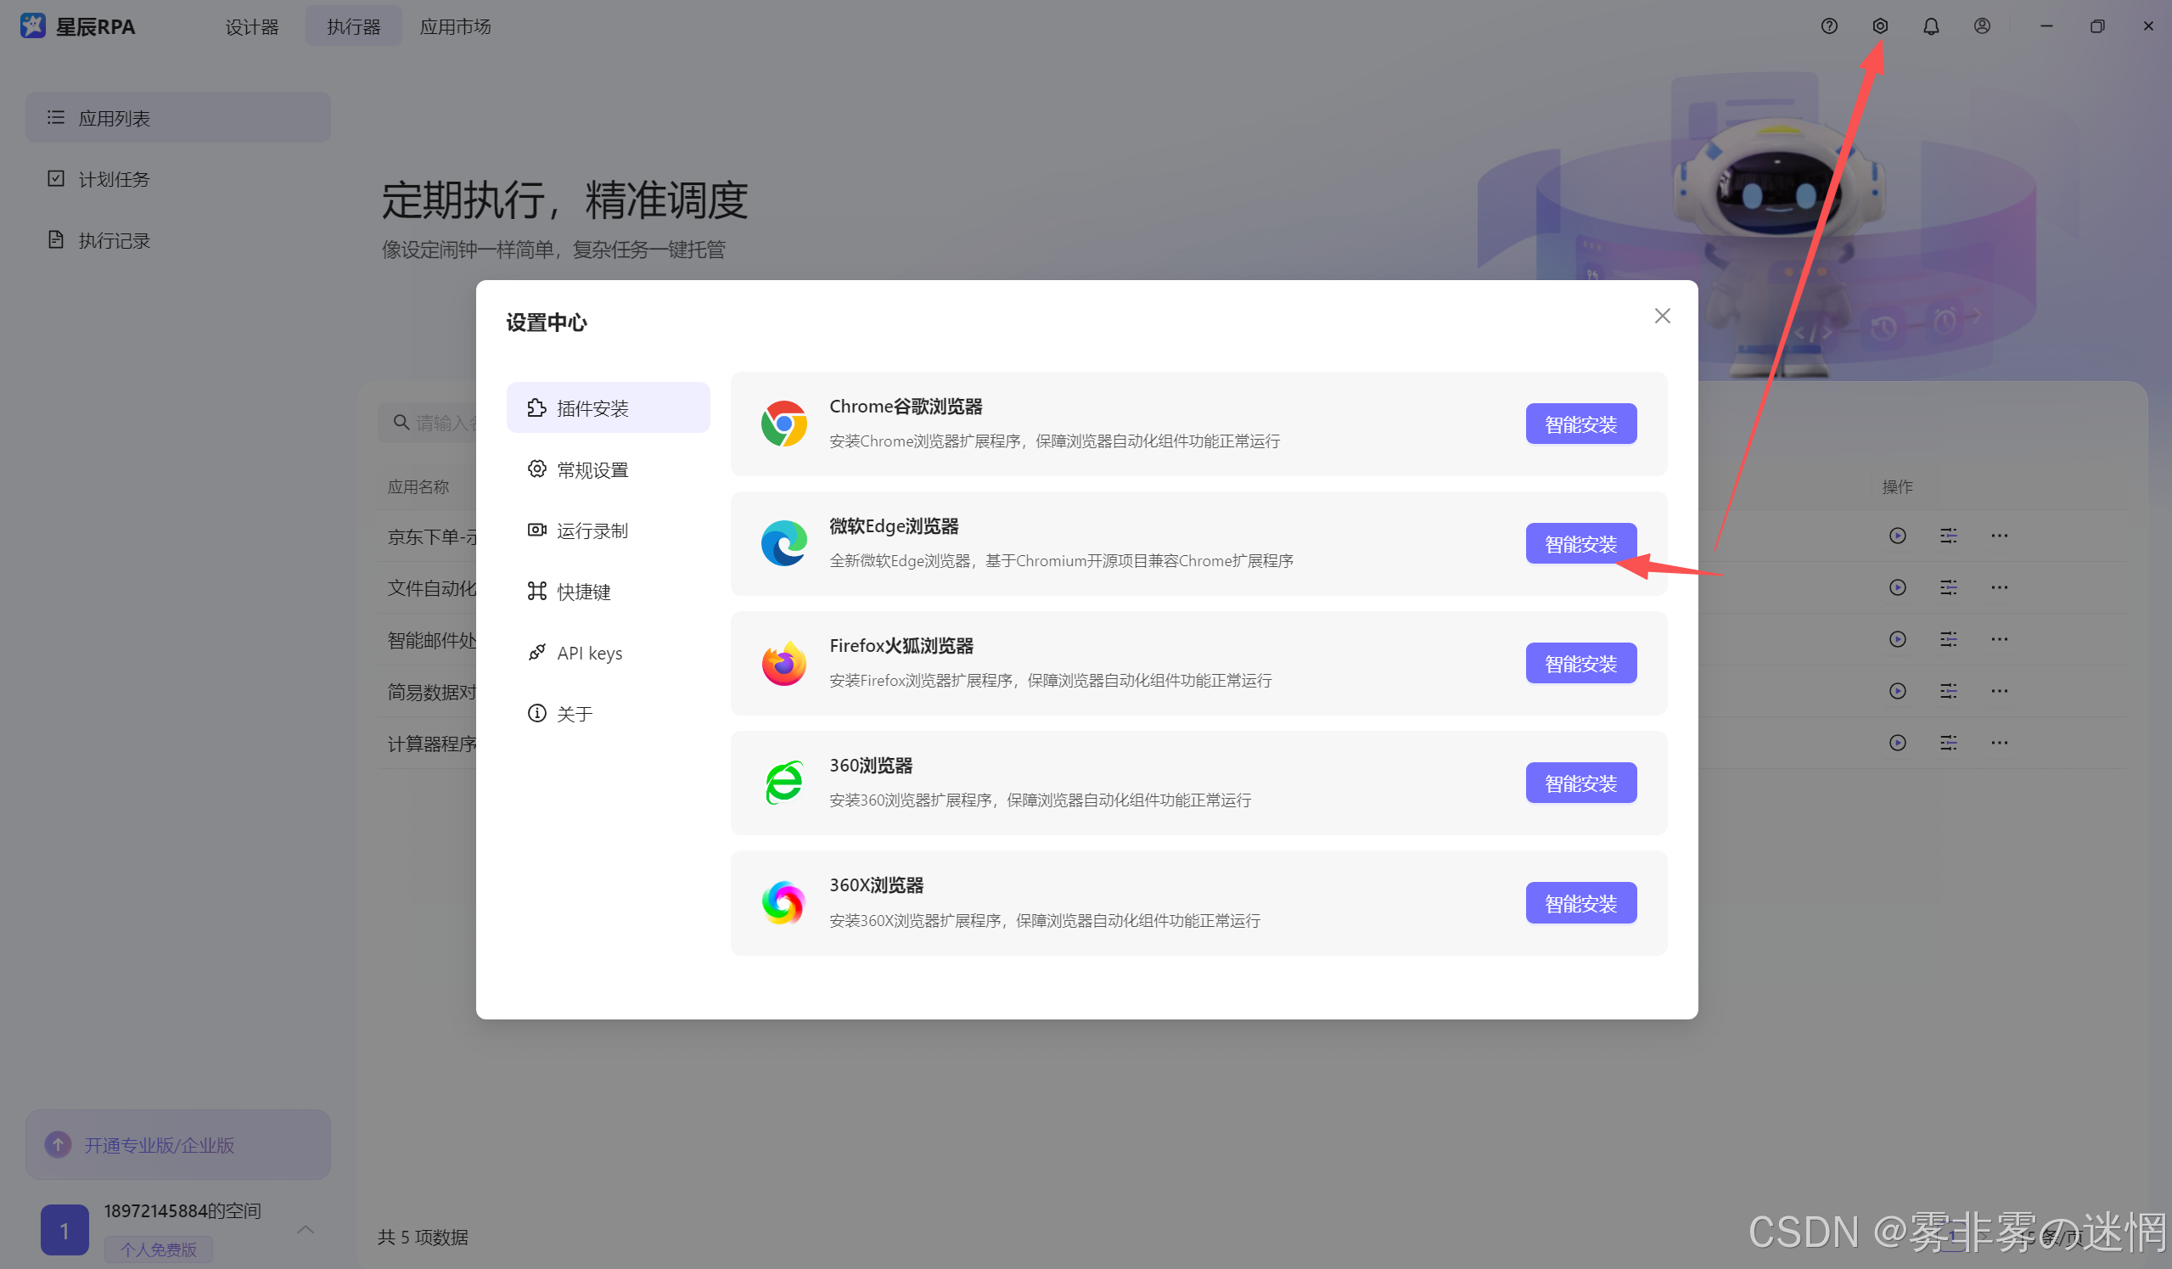Click 开通专业版/企业版 upgrade link

click(160, 1145)
